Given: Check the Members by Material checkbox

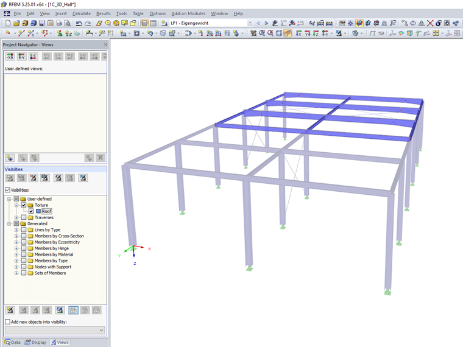Looking at the screenshot, I should point(24,254).
